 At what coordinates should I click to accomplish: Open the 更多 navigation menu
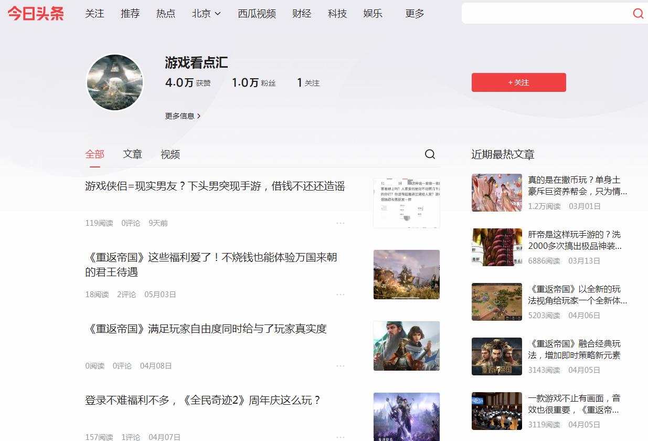(415, 14)
